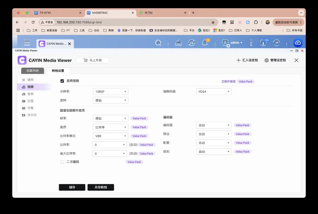The width and height of the screenshot is (318, 214).
Task: Disable the 启用视频 checkbox
Action: point(62,81)
